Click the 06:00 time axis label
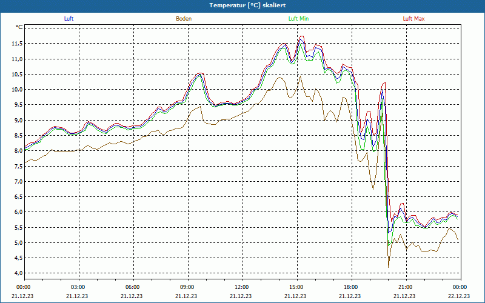 point(133,287)
